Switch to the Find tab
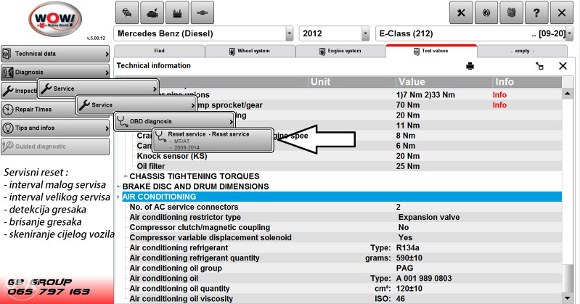Screen dimensions: 580x304 160,51
